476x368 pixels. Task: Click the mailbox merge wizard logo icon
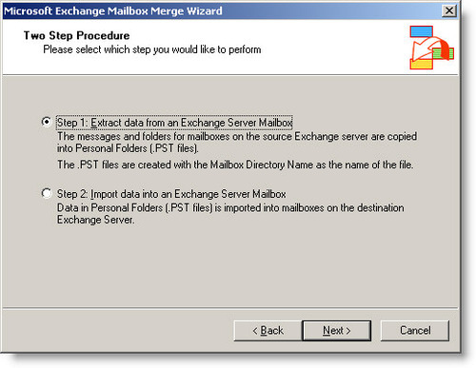tap(431, 48)
